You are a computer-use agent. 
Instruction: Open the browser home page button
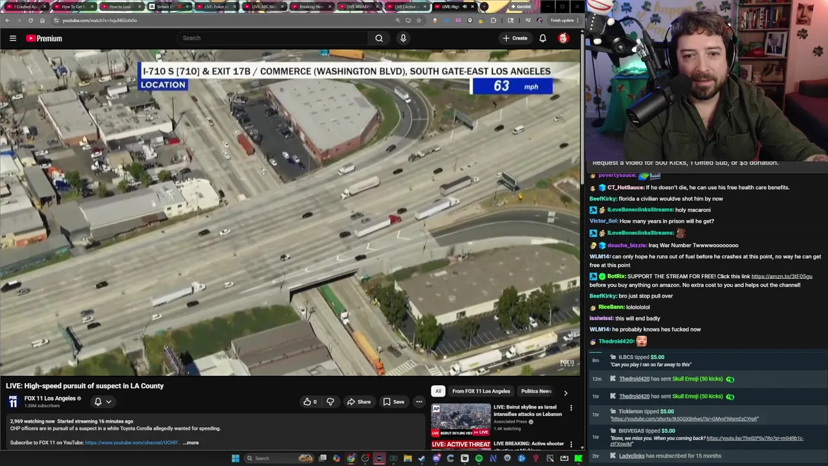42,20
